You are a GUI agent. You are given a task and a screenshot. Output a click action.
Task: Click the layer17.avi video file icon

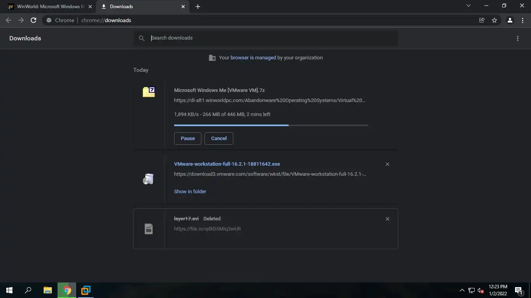point(148,229)
